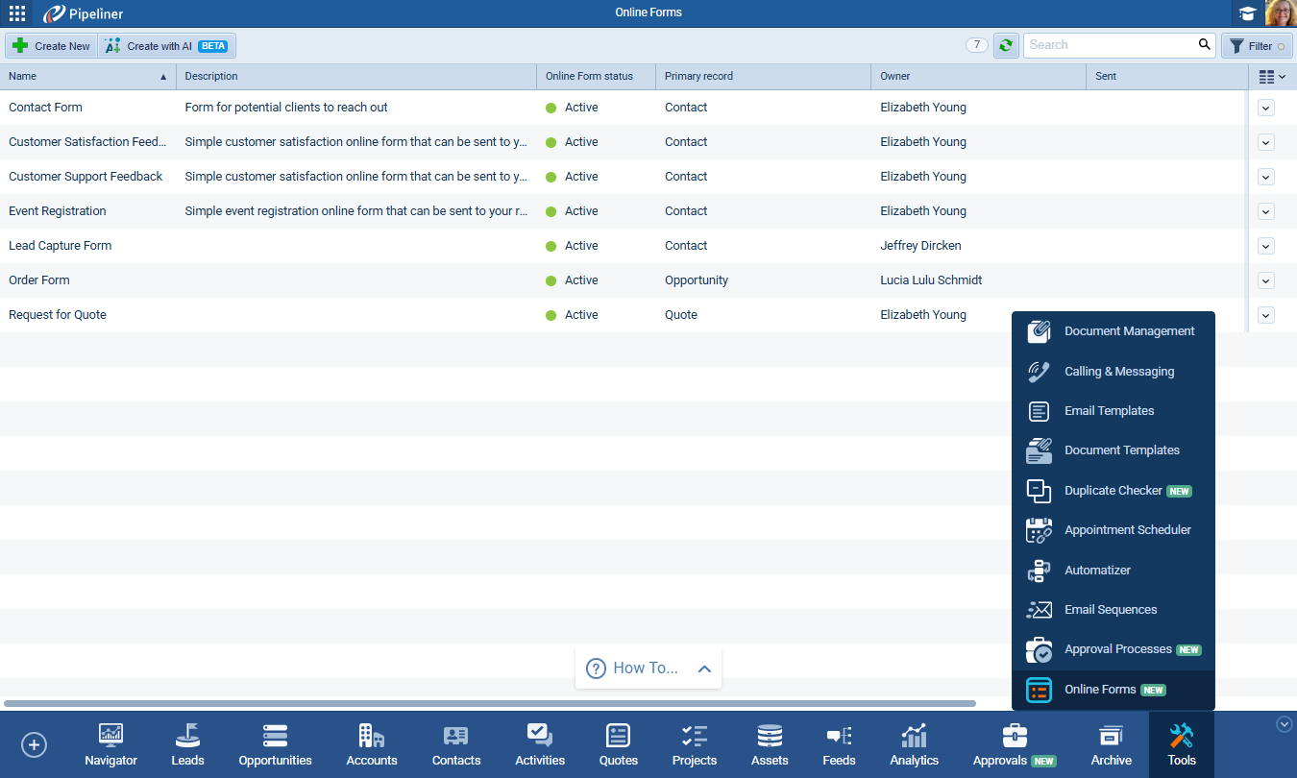Open row menu for Customer Satisfaction Feedback
This screenshot has width=1297, height=778.
(1265, 142)
